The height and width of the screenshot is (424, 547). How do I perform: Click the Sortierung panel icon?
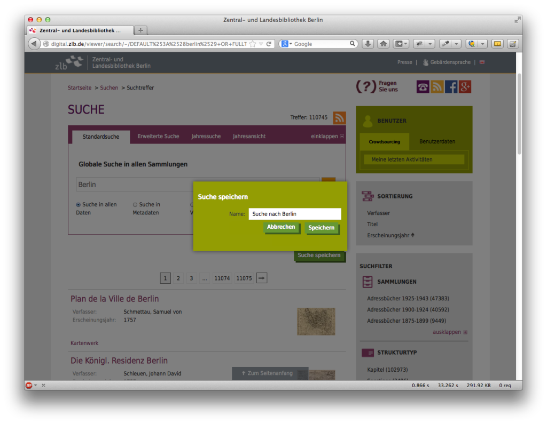368,196
